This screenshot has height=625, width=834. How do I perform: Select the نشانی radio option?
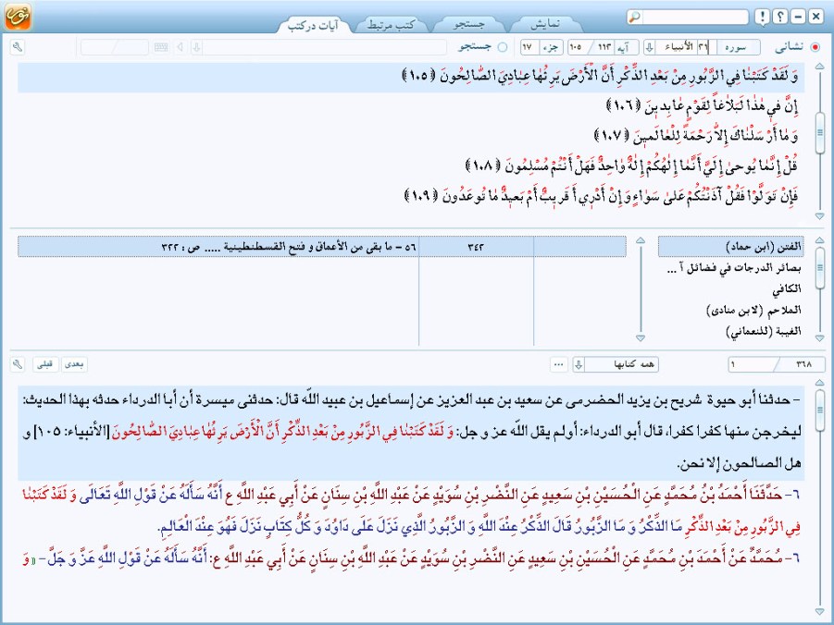[815, 47]
